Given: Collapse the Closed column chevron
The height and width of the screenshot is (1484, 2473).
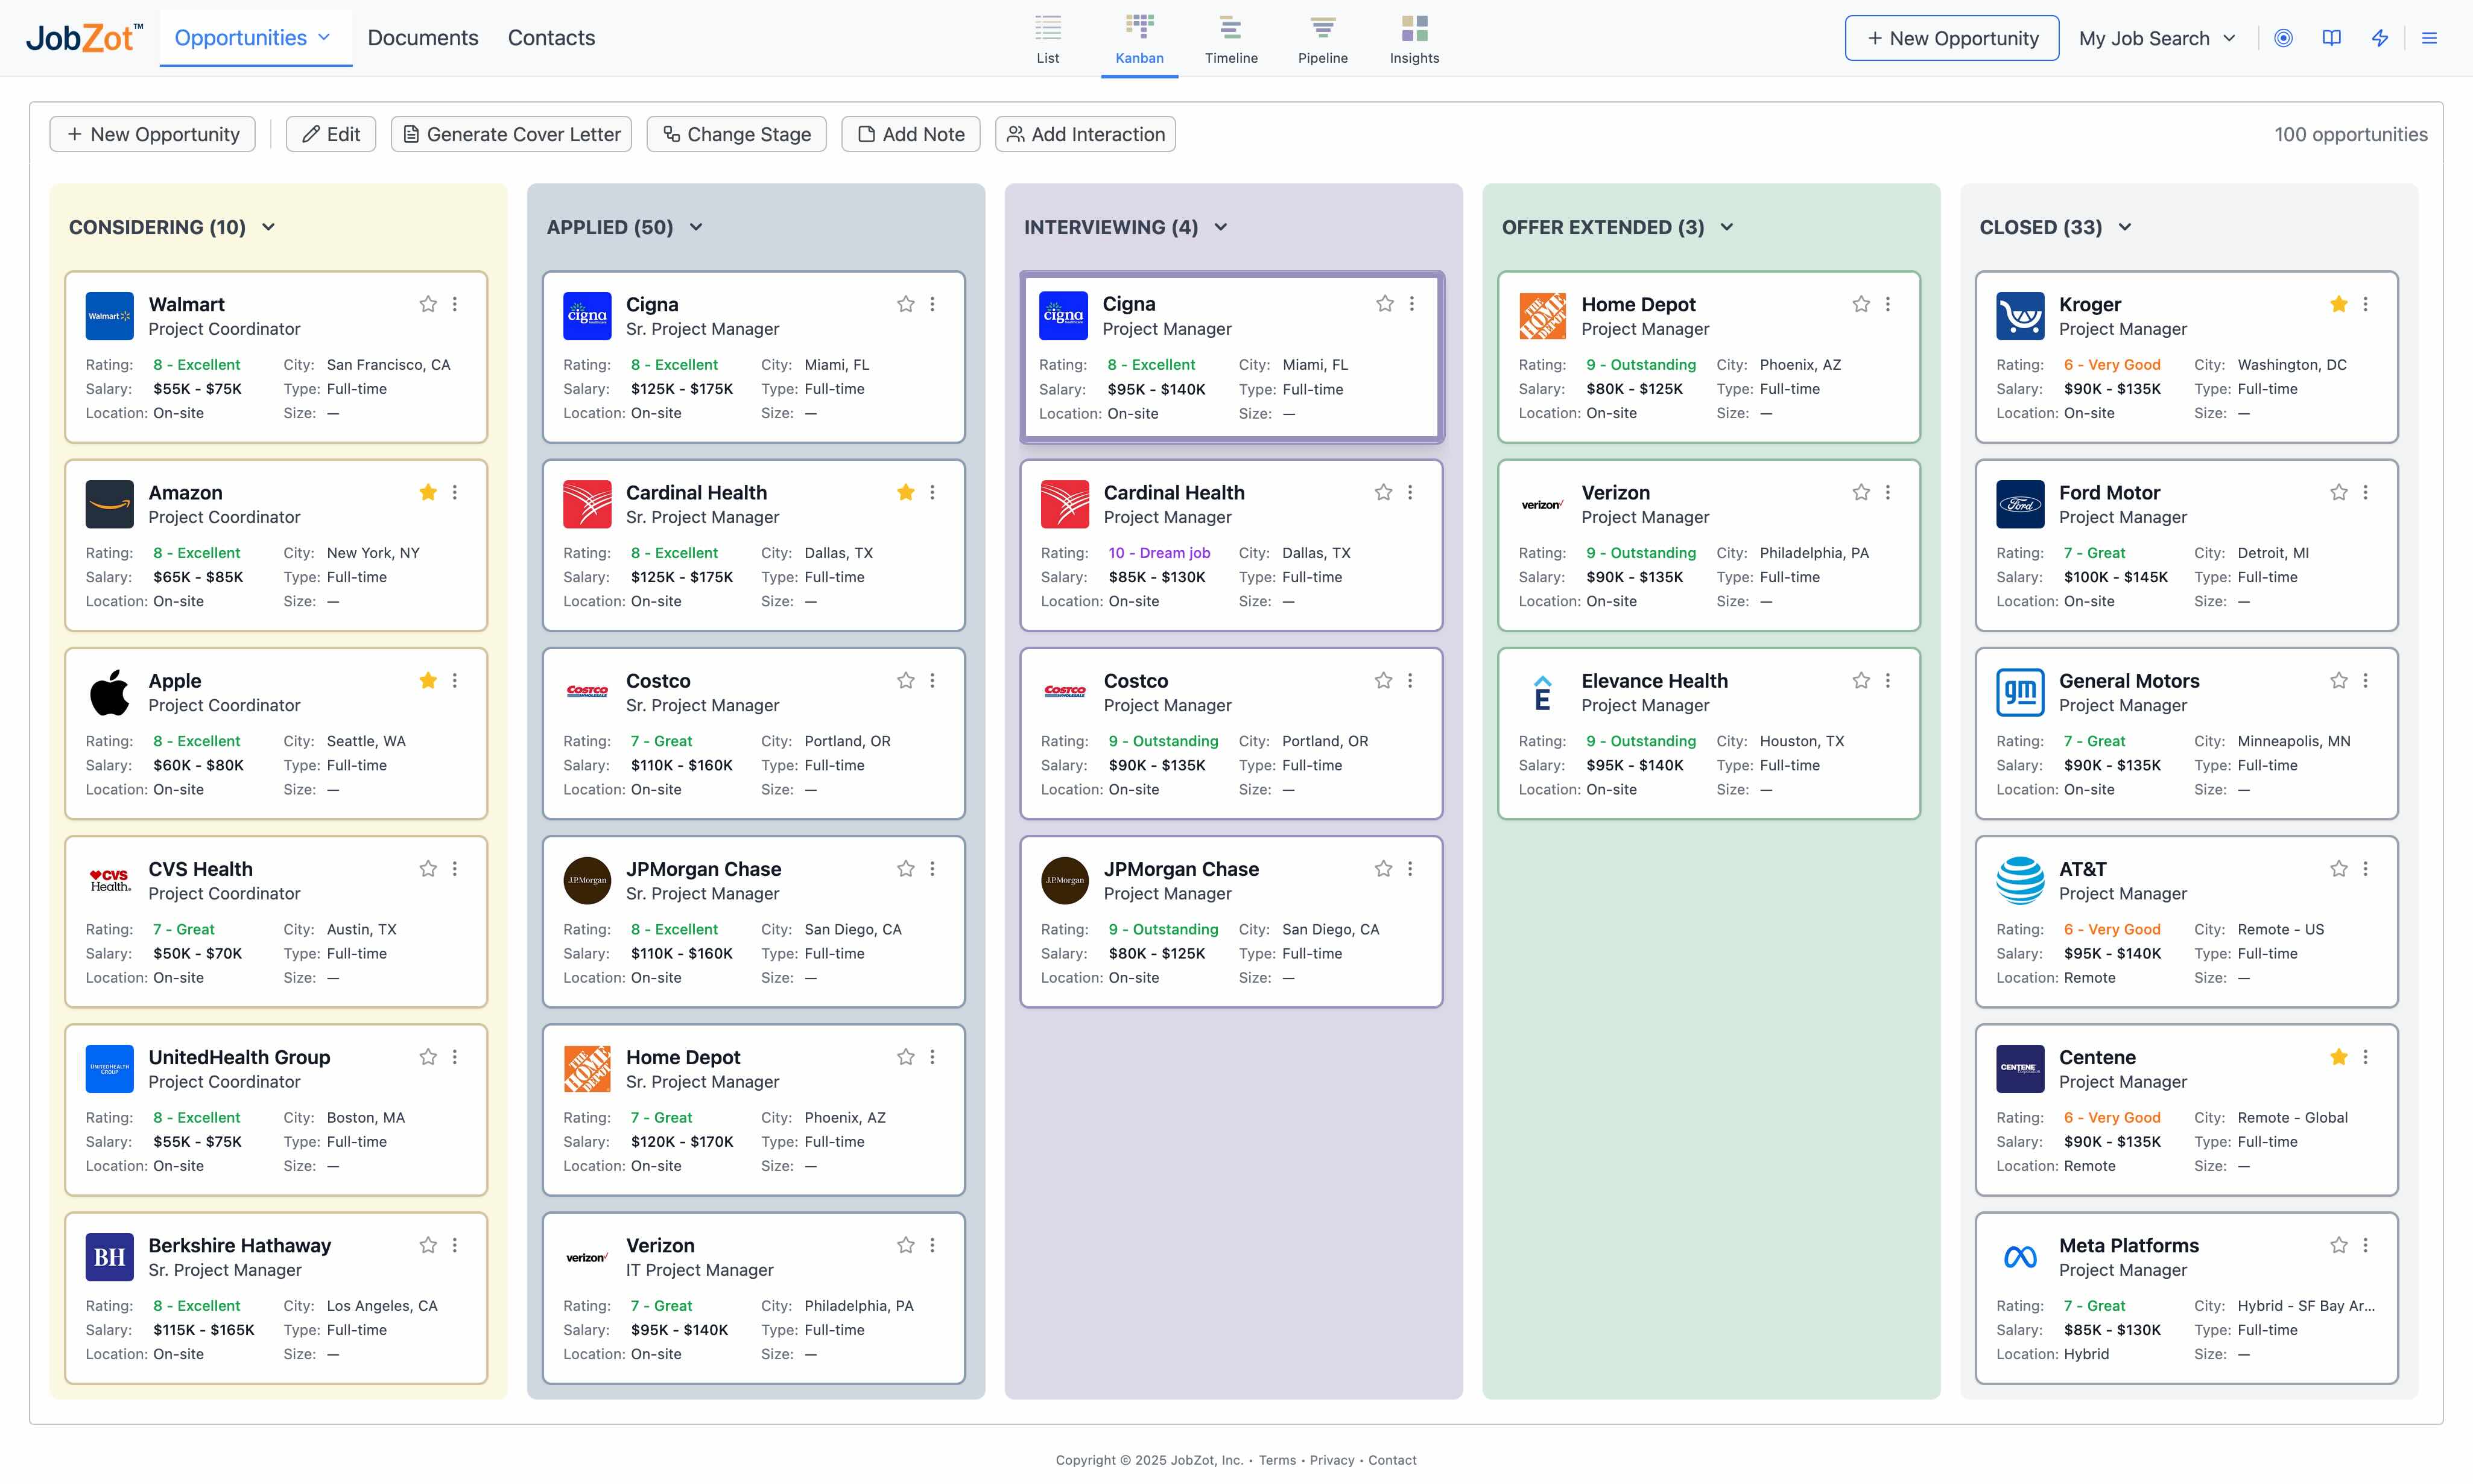Looking at the screenshot, I should [2124, 227].
